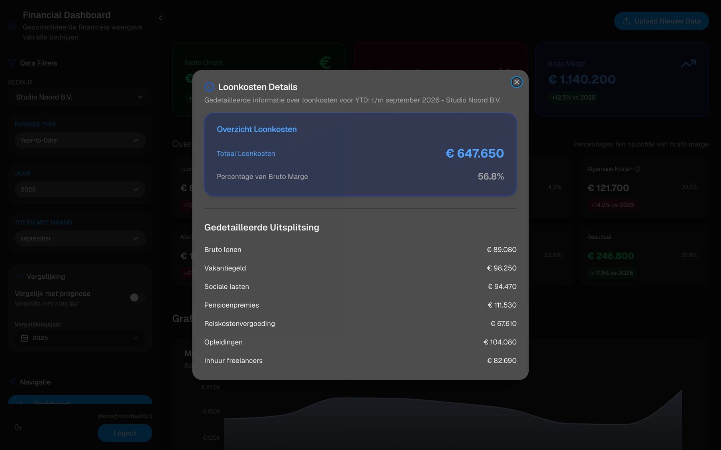Open the Bedrijf dropdown Studio Noord B.V.
Screen dimensions: 721x450
[80, 97]
